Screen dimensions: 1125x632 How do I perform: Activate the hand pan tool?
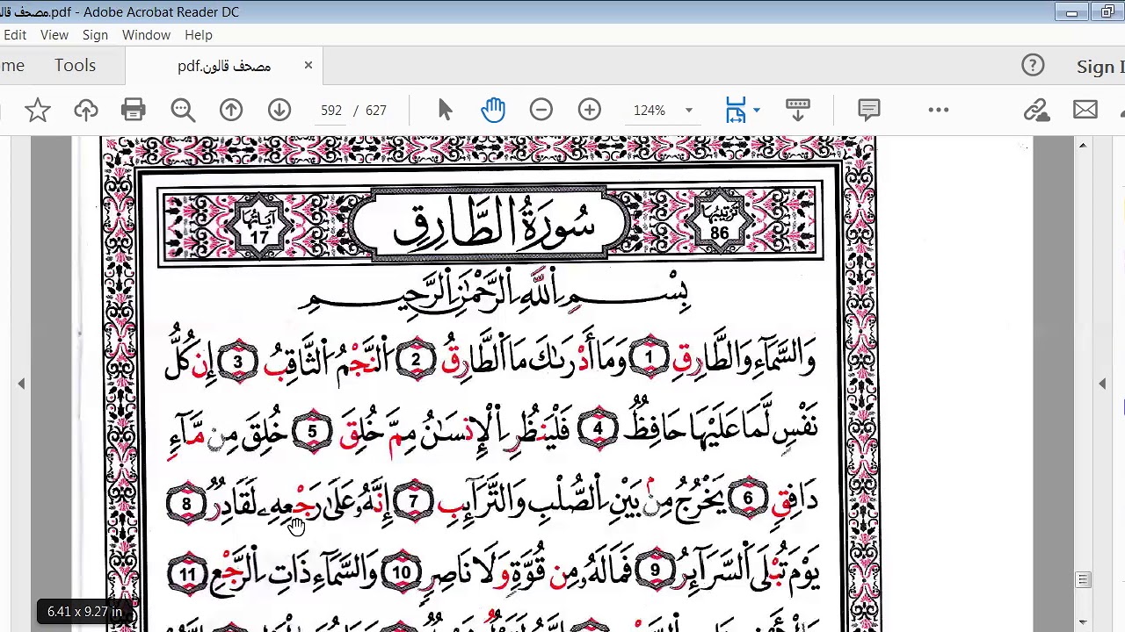(493, 110)
